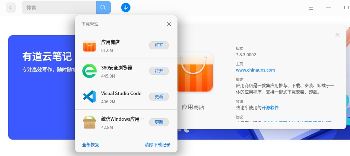This screenshot has height=156, width=350.
Task: Click the 主页 label in the about dialog
Action: (x=240, y=64)
